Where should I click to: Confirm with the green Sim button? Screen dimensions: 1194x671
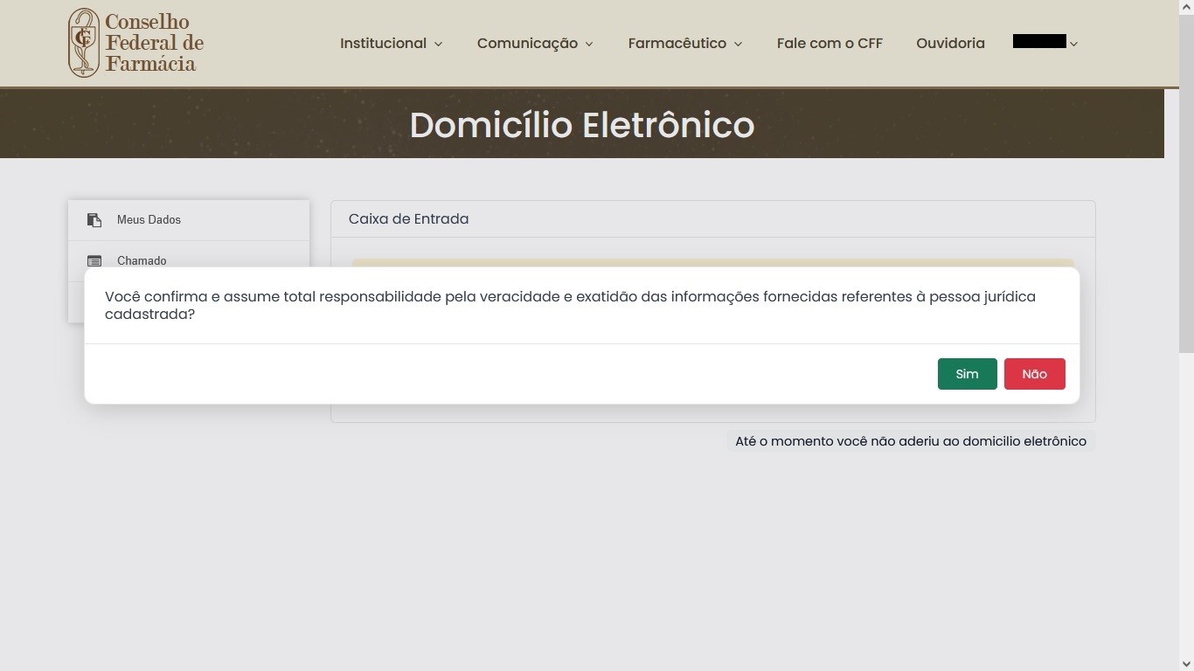pyautogui.click(x=967, y=374)
